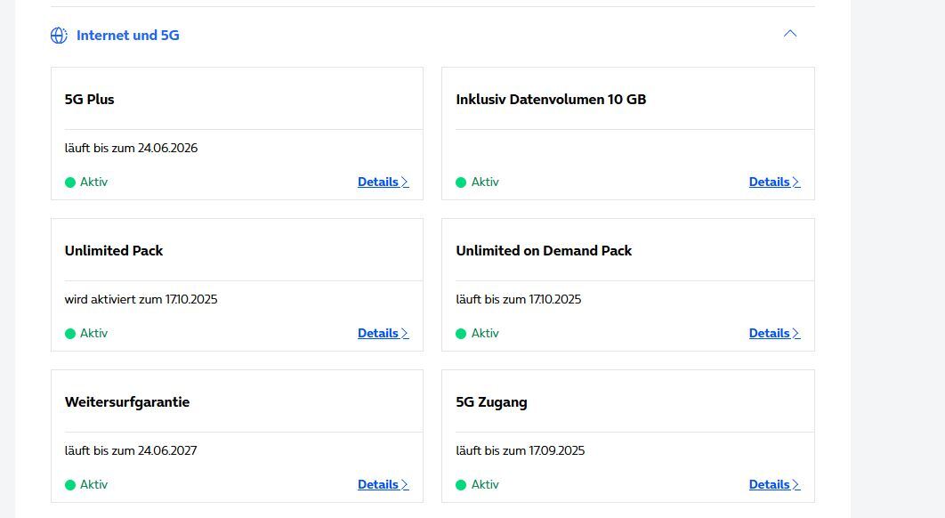Screen dimensions: 945x518
Task: Select the 5G Plus card title
Action: (x=89, y=100)
